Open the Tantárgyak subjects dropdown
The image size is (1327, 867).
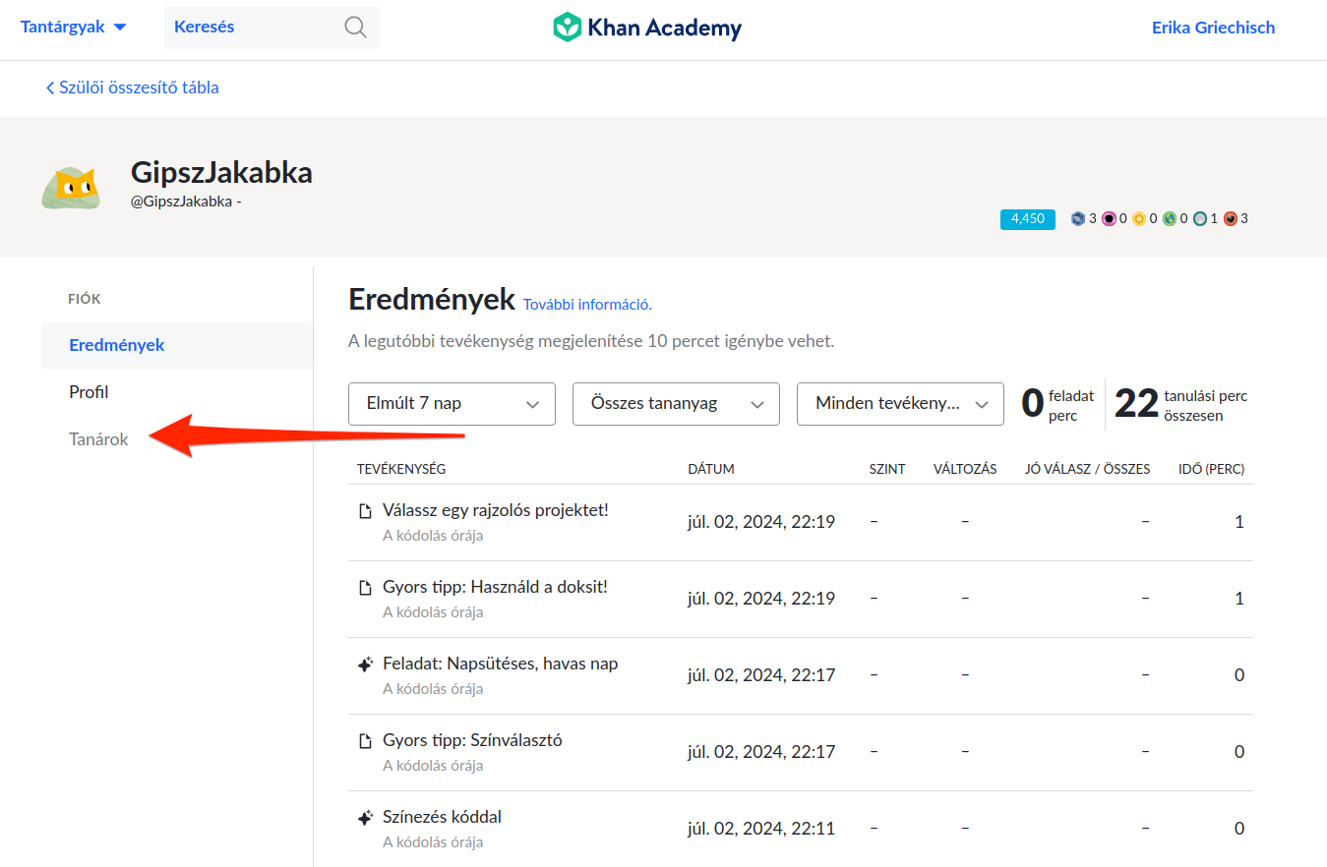tap(74, 28)
